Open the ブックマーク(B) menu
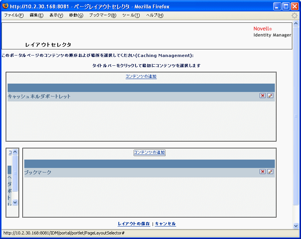This screenshot has width=301, height=239. (103, 15)
